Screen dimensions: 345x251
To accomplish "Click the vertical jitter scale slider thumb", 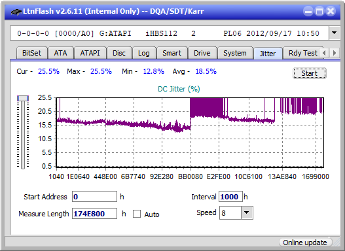I will click(23, 98).
